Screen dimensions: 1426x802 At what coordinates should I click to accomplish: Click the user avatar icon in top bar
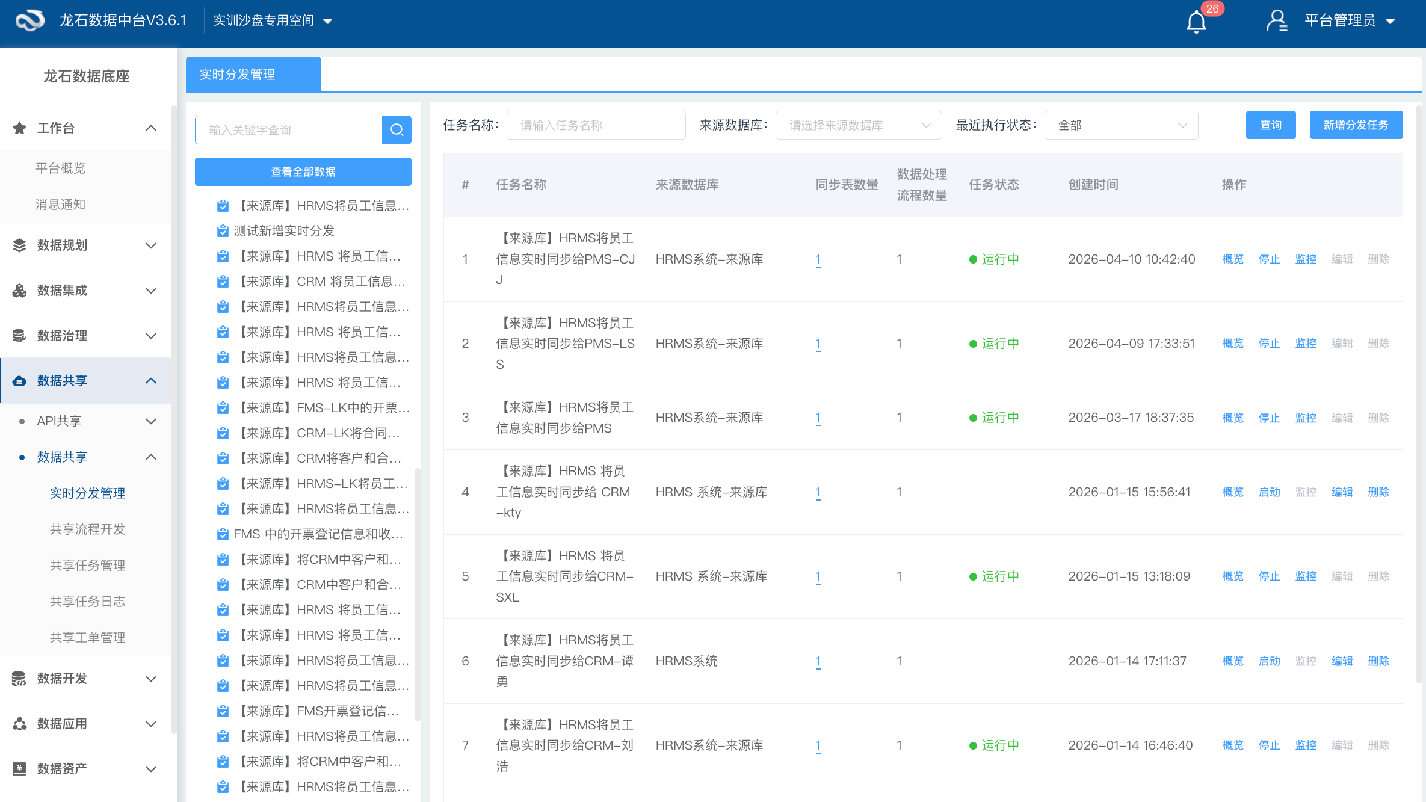1277,21
